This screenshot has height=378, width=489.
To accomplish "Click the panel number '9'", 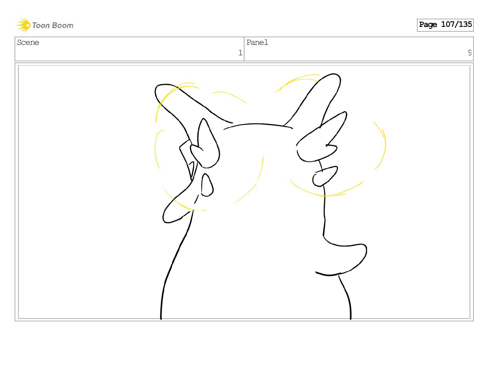I will coord(470,53).
